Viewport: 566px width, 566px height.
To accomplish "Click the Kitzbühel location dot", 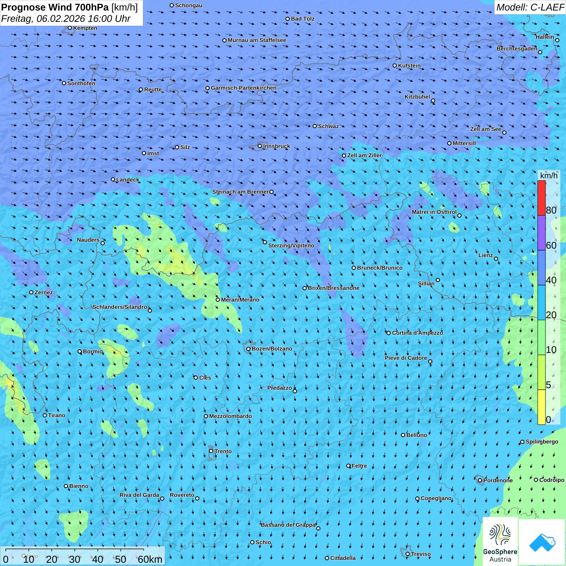I will pos(433,101).
